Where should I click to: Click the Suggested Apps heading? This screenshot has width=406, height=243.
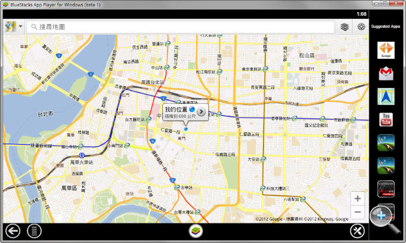click(385, 27)
